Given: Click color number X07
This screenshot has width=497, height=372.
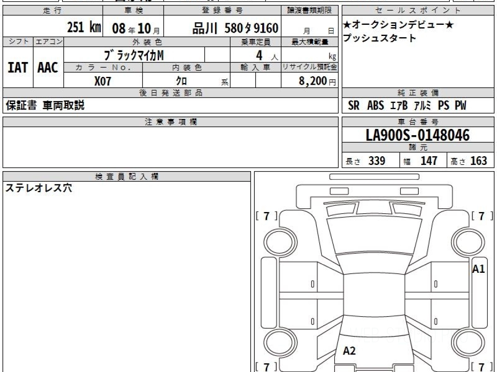Looking at the screenshot, I should point(103,81).
